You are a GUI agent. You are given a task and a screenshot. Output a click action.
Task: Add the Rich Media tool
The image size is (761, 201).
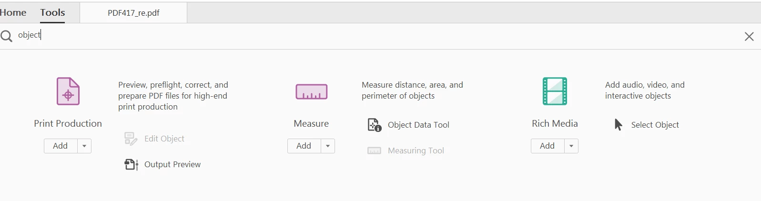(547, 146)
